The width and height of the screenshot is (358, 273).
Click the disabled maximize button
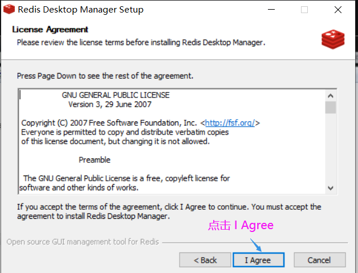click(x=304, y=10)
